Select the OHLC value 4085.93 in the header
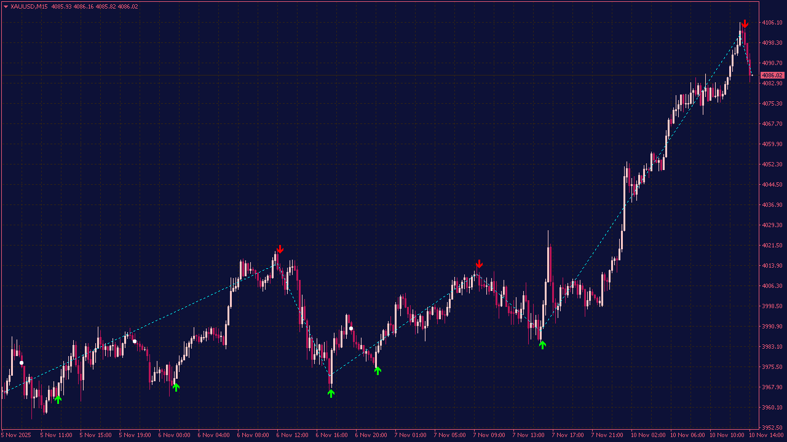The image size is (787, 442). (61, 6)
